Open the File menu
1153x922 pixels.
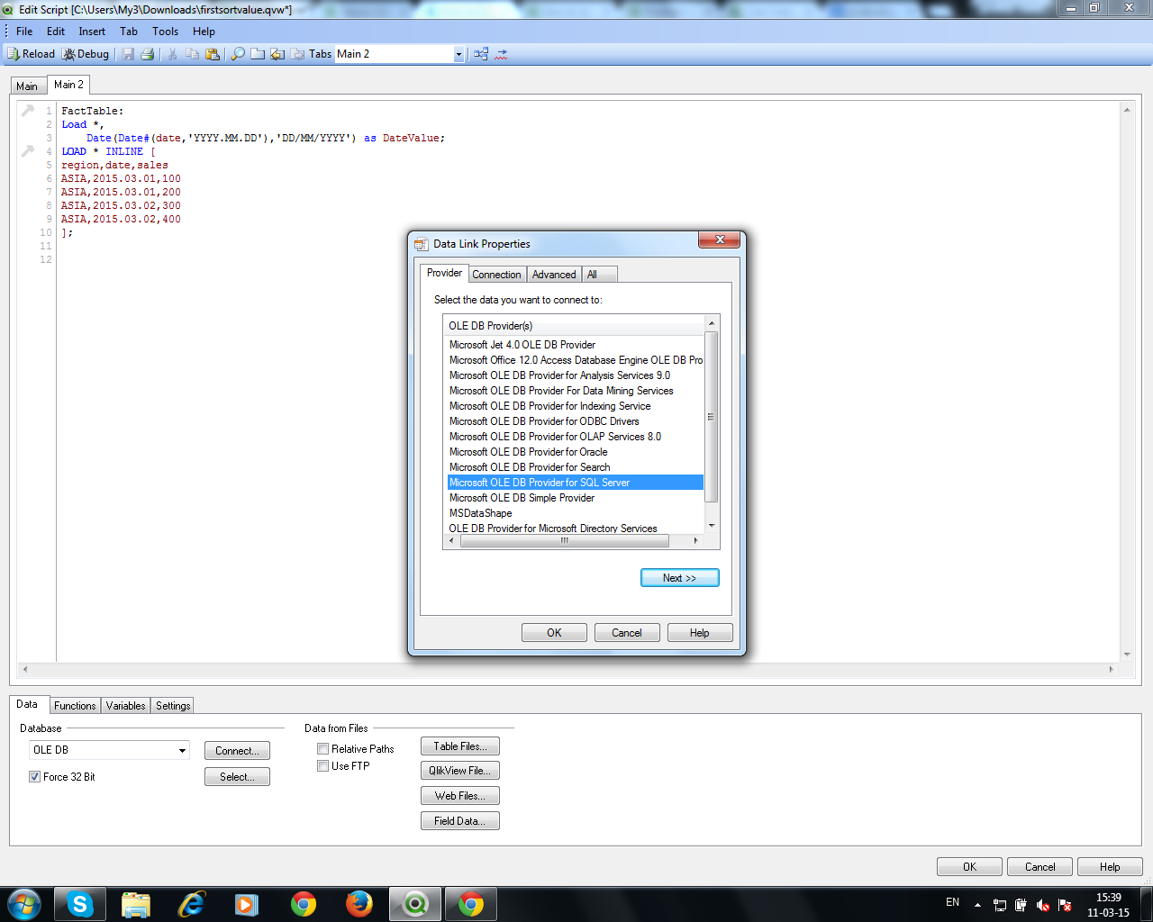click(x=24, y=32)
